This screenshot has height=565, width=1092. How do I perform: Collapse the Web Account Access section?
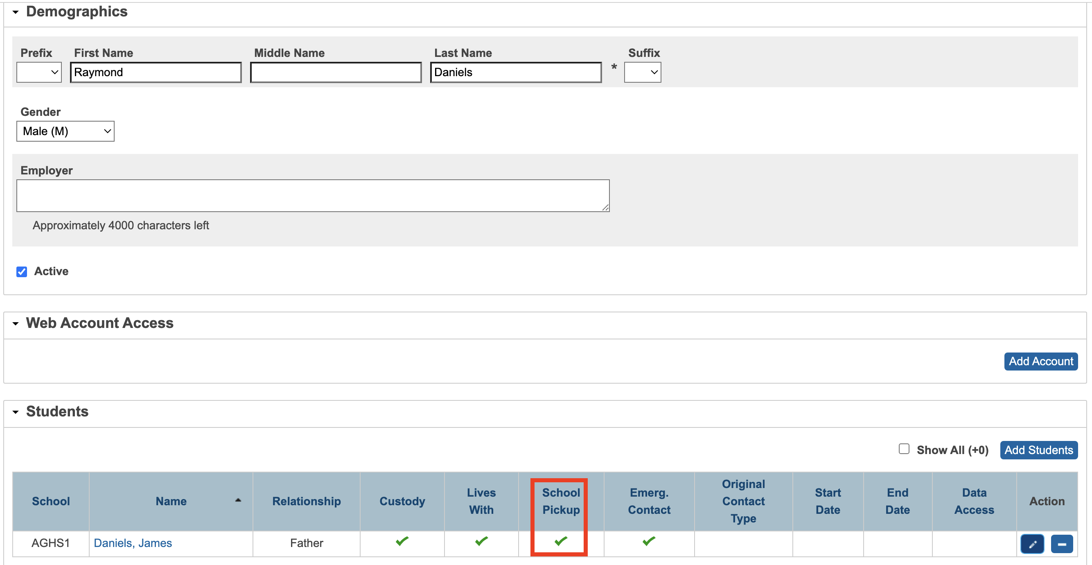tap(16, 323)
